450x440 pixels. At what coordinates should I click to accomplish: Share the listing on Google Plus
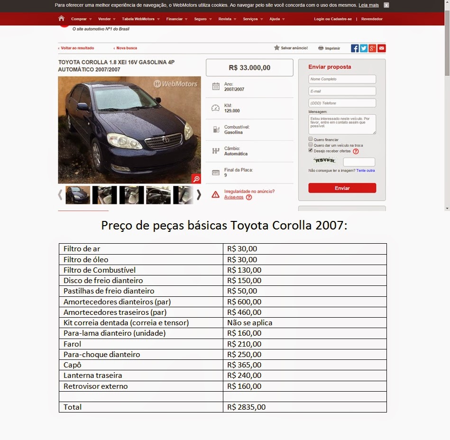click(372, 48)
